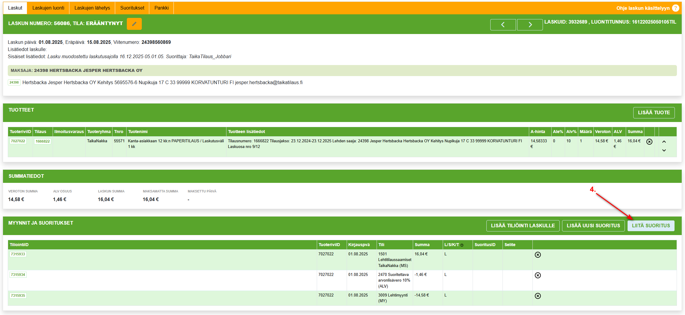Go to next invoice with right arrow
685x315 pixels.
530,25
